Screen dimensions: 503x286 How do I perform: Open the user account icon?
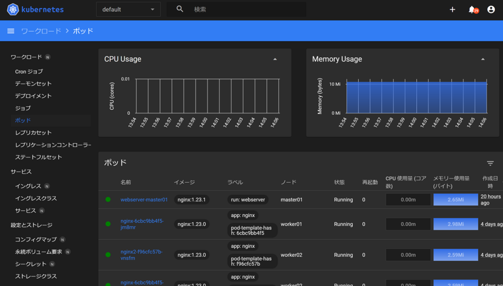(x=491, y=9)
